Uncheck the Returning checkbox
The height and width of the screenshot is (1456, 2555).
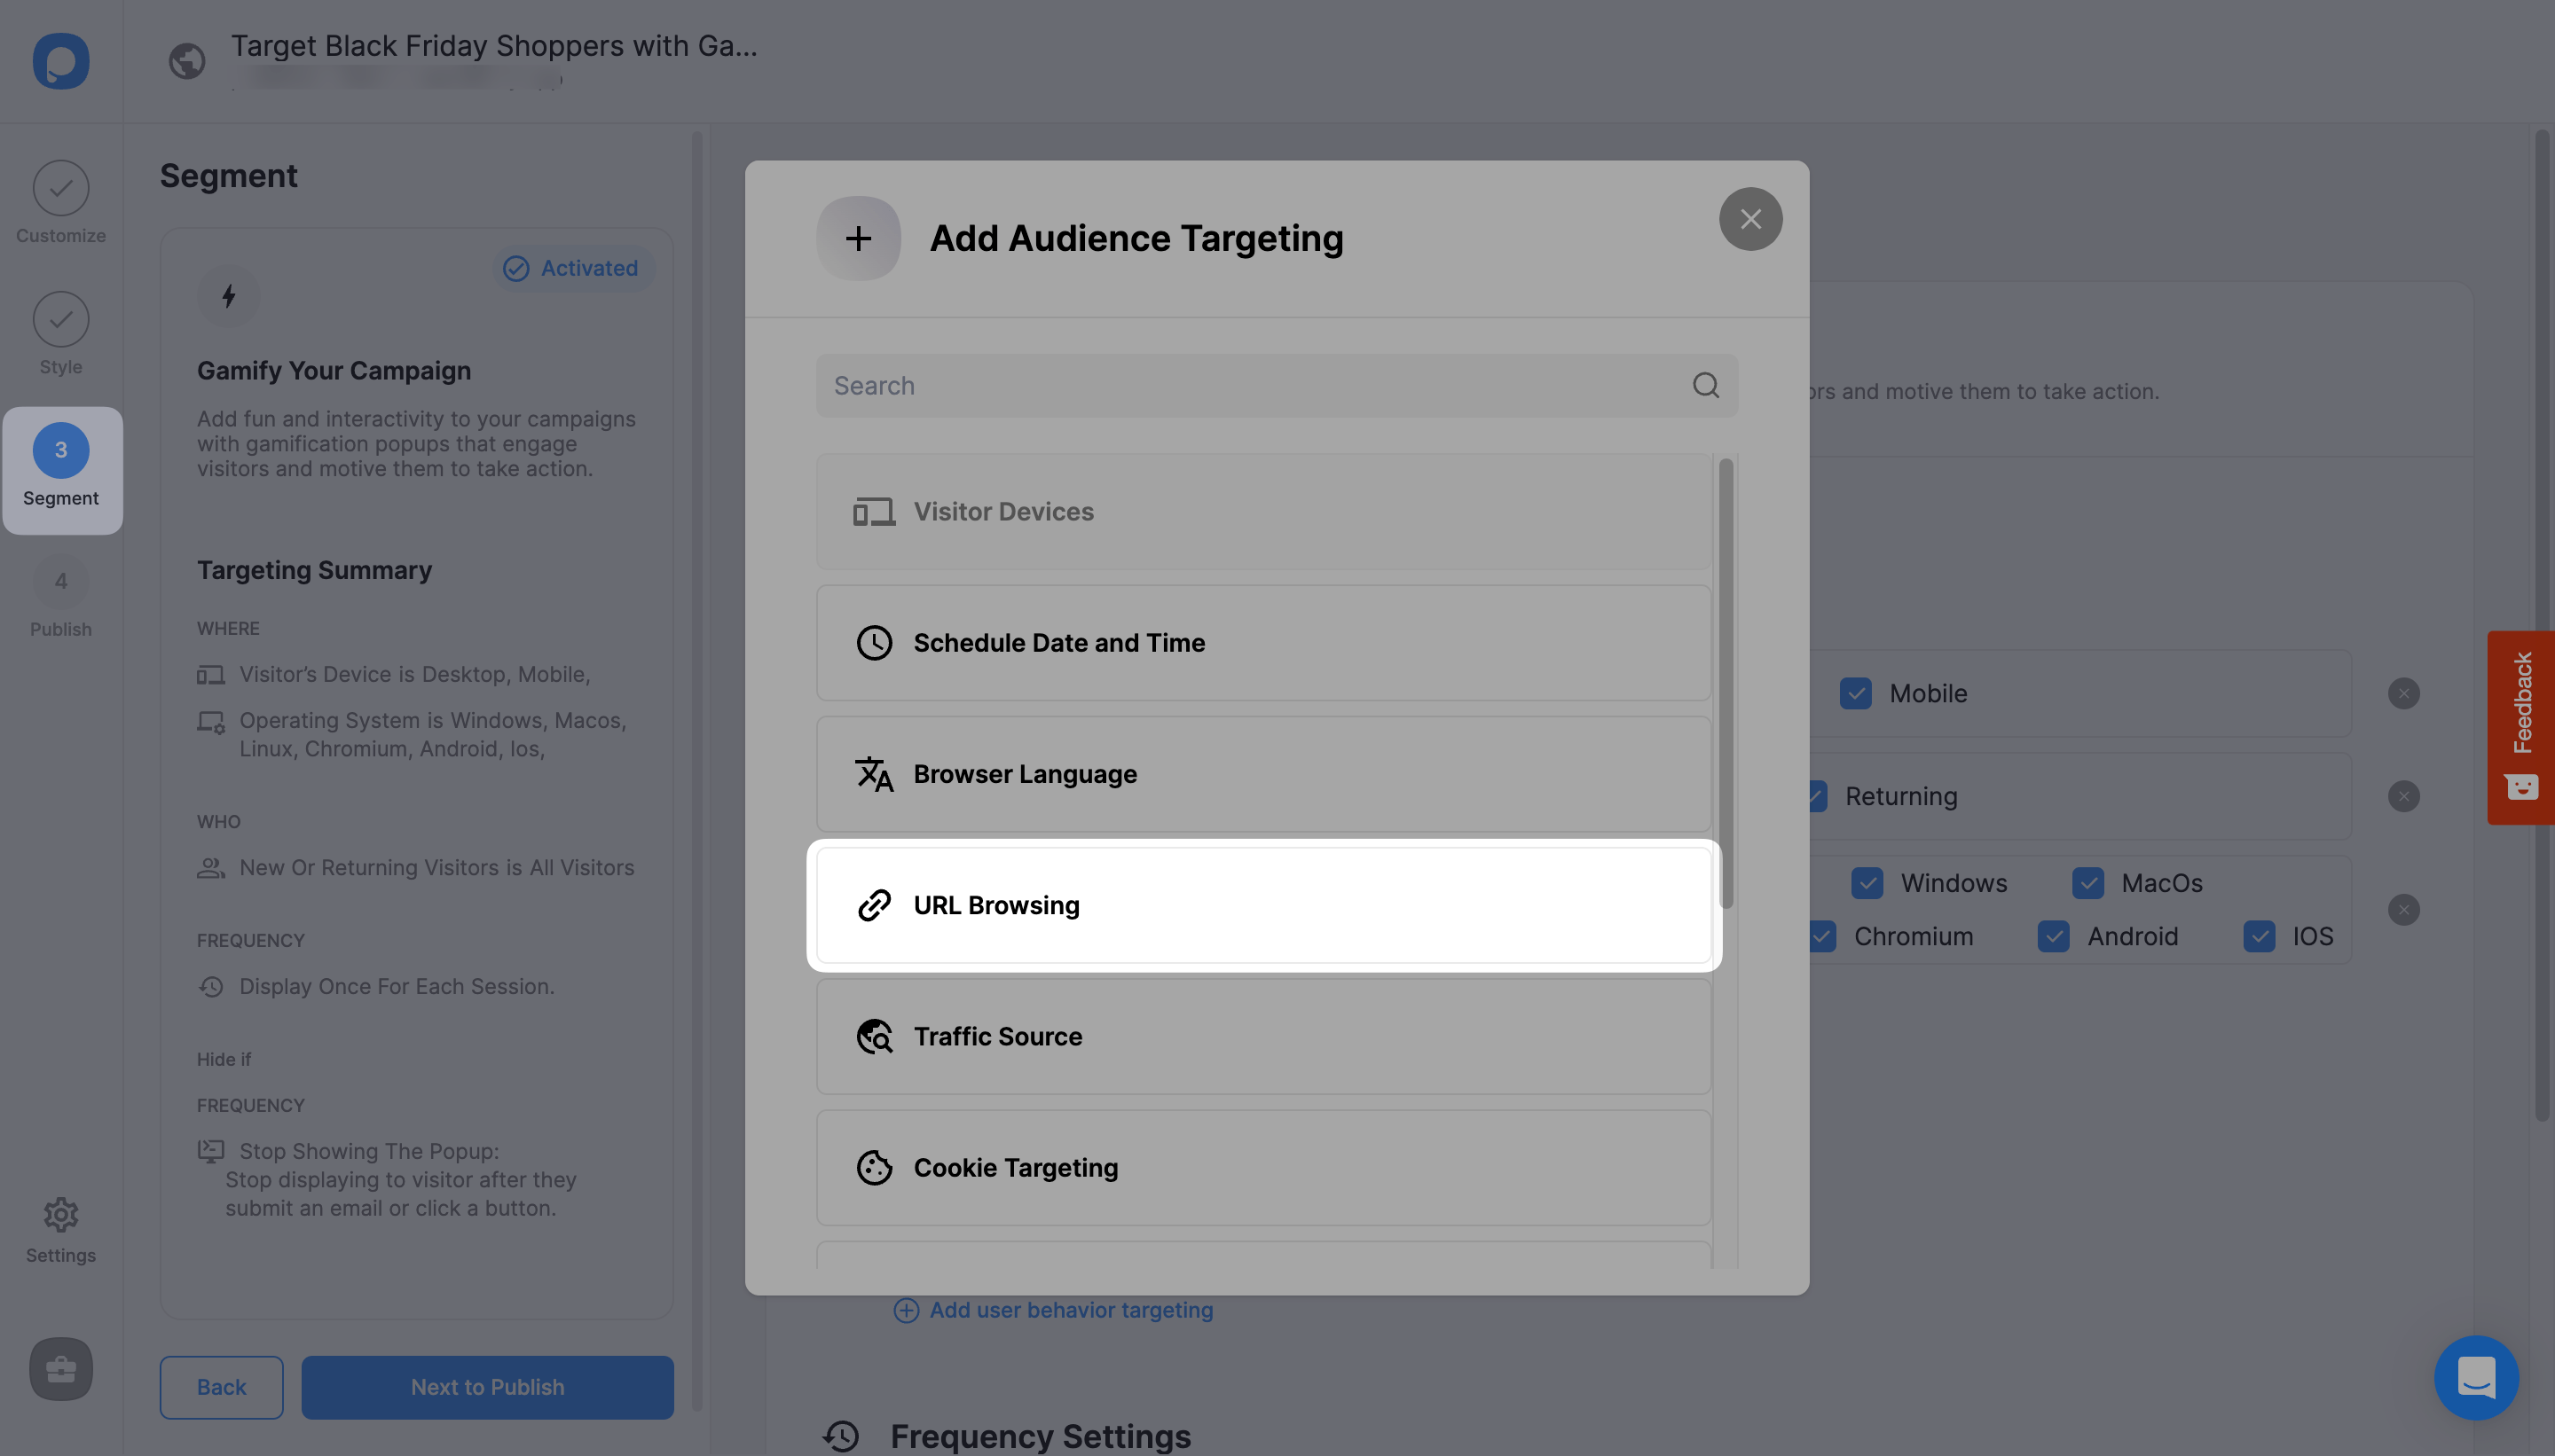pyautogui.click(x=1817, y=796)
